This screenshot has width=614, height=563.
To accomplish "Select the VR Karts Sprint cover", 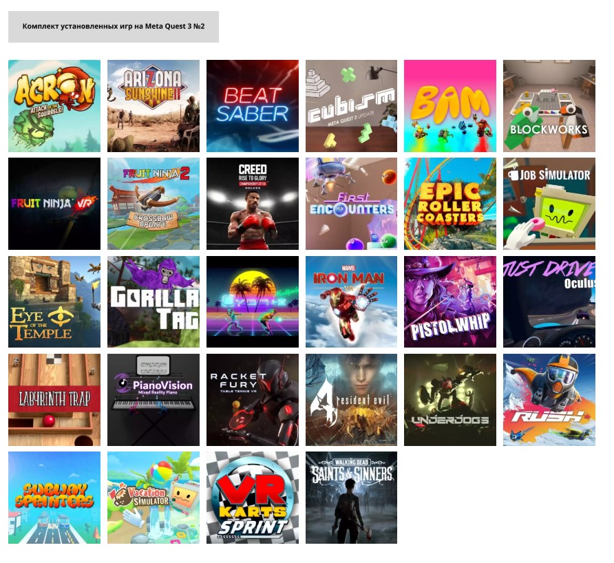I will tap(253, 498).
